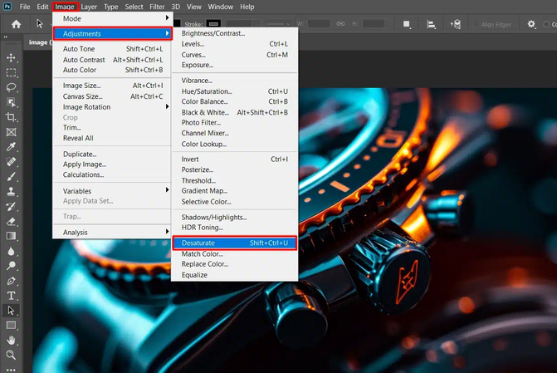557x373 pixels.
Task: Select the Rectangular Marquee tool
Action: coord(11,72)
